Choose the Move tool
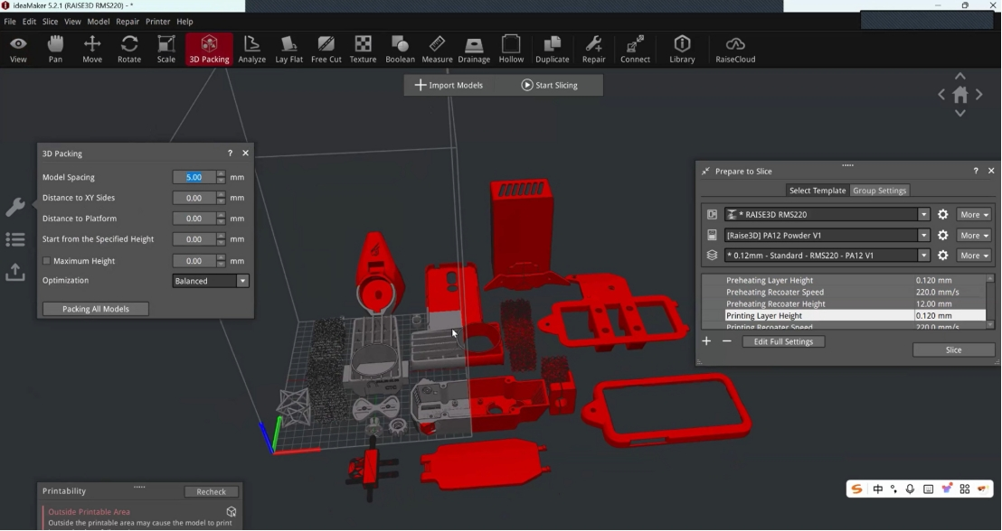 pyautogui.click(x=92, y=49)
